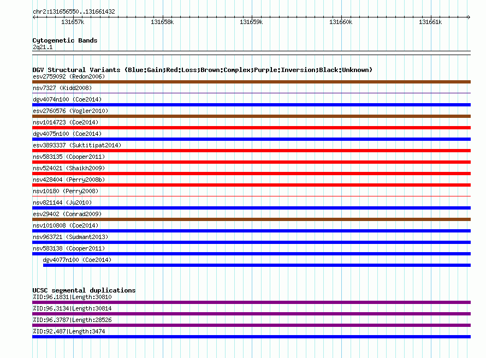Click right arrowhead of coordinate ruler

click(469, 17)
